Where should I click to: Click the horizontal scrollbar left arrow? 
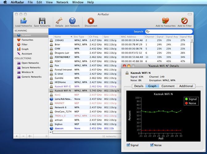point(50,132)
